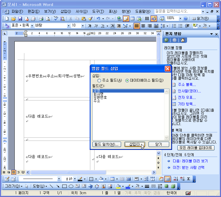Click the Cut scissors icon
The width and height of the screenshot is (221, 197).
pyautogui.click(x=71, y=19)
